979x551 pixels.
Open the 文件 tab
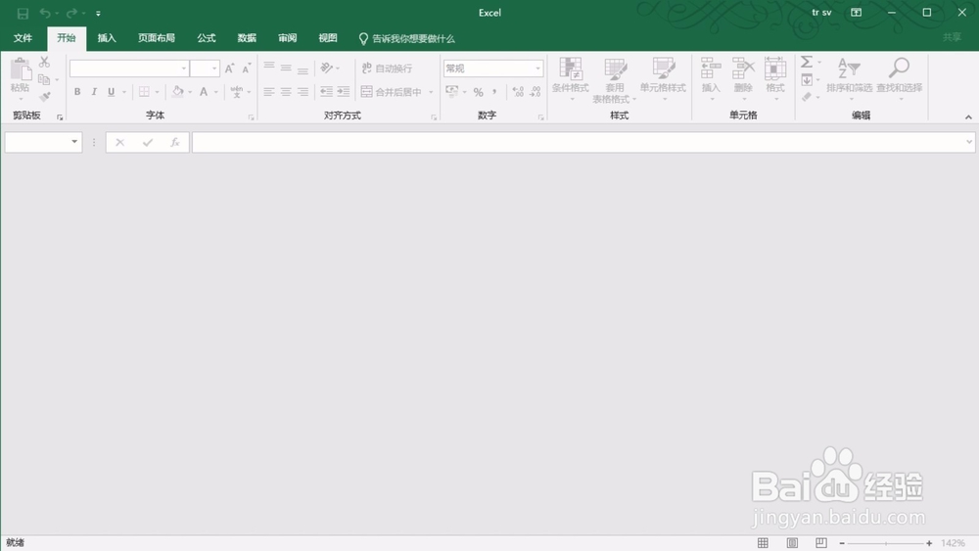click(23, 39)
